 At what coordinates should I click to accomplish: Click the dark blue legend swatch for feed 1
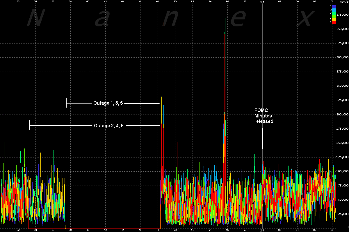[334, 6]
